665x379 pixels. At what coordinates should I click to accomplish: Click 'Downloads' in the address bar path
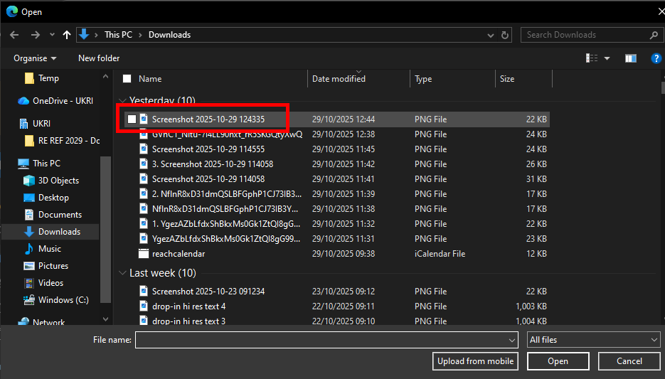(170, 35)
